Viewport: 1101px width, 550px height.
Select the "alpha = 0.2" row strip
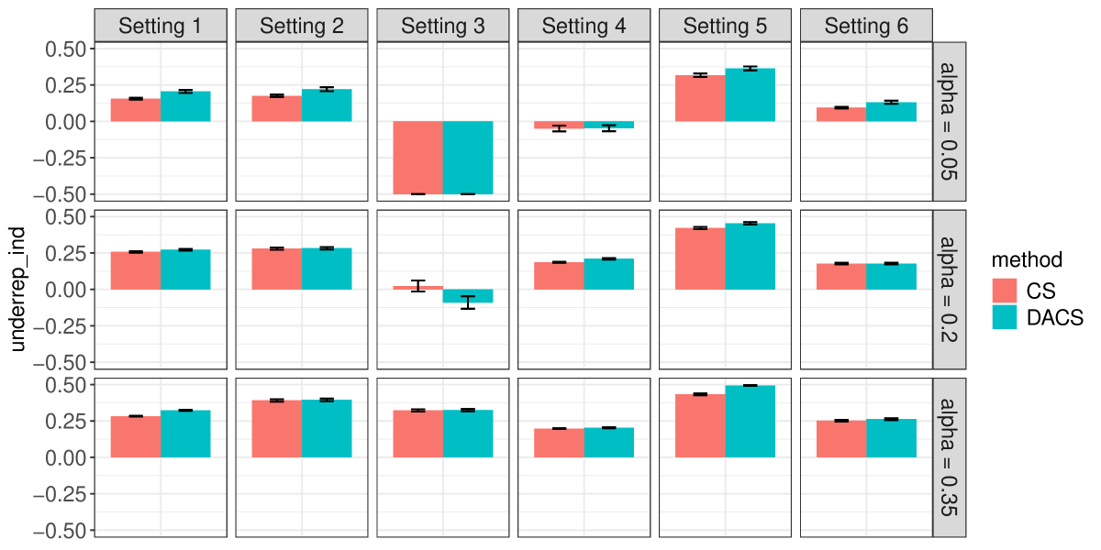click(x=950, y=290)
